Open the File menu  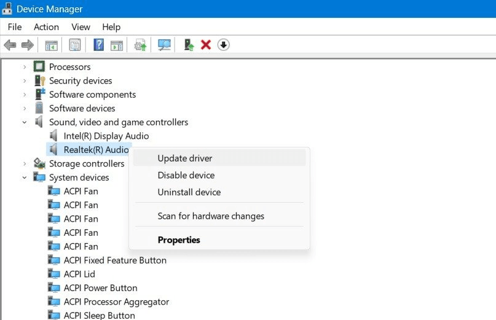tap(15, 27)
